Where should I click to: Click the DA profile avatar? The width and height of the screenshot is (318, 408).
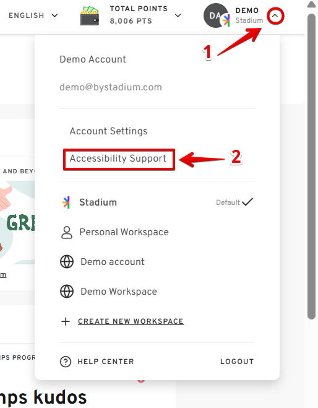click(215, 15)
